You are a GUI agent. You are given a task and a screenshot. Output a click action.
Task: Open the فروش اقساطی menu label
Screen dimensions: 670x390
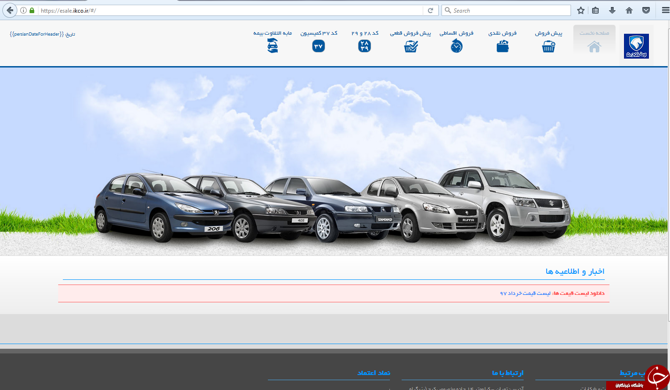457,33
